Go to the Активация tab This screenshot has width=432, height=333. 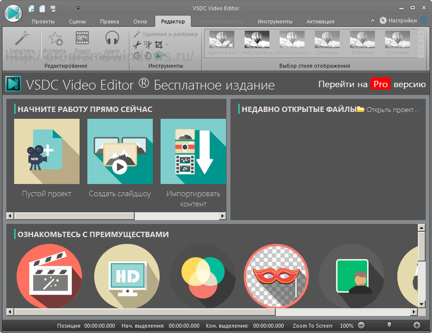(320, 21)
